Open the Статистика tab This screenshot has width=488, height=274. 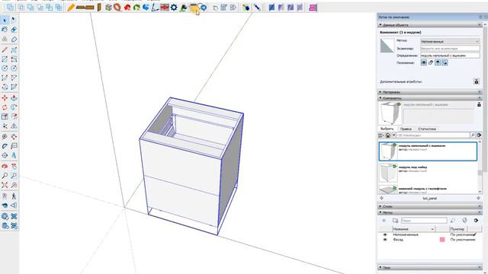pos(427,129)
